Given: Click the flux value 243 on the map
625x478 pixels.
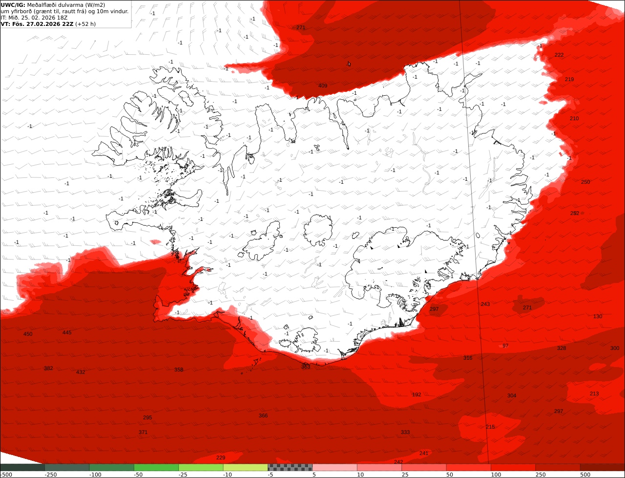Looking at the screenshot, I should 485,304.
